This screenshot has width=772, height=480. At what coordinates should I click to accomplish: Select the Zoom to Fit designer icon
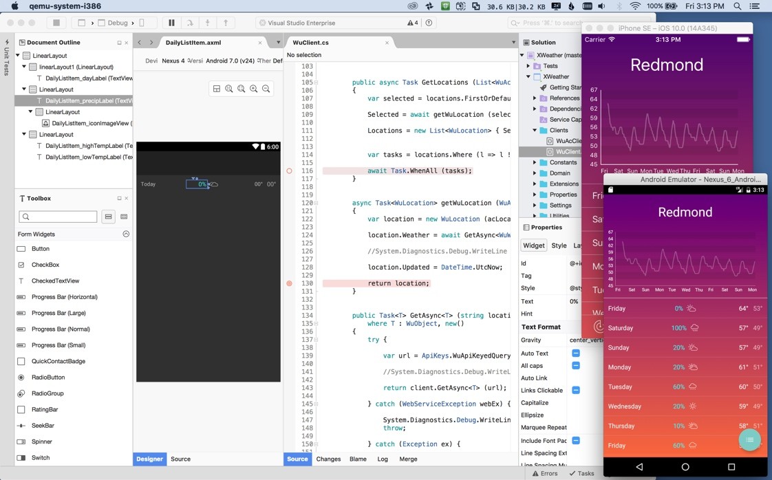click(229, 89)
